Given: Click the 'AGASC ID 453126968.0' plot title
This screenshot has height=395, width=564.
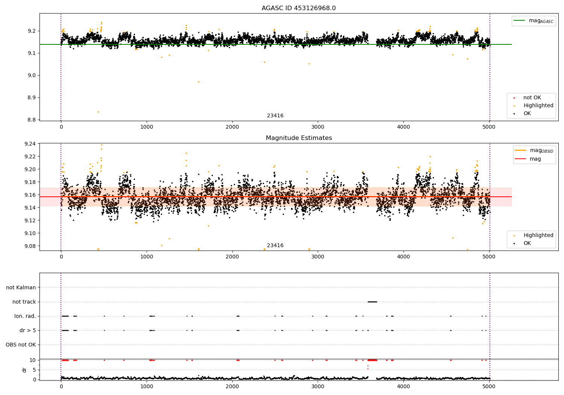Looking at the screenshot, I should click(299, 8).
